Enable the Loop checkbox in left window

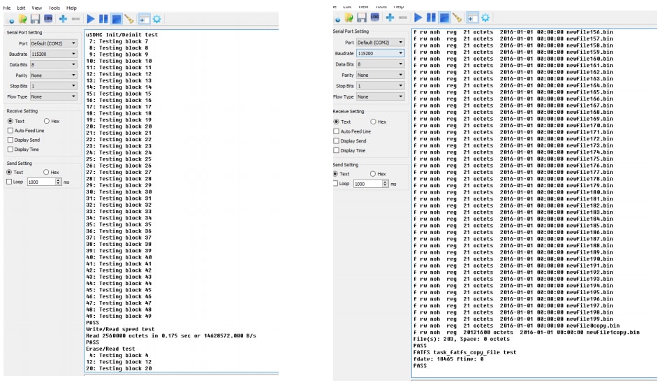10,182
